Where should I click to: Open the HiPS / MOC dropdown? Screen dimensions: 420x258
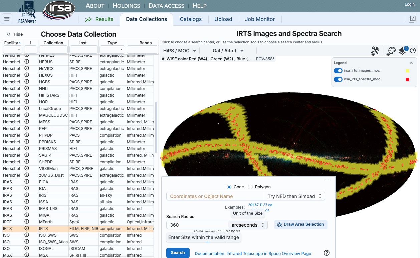click(180, 51)
